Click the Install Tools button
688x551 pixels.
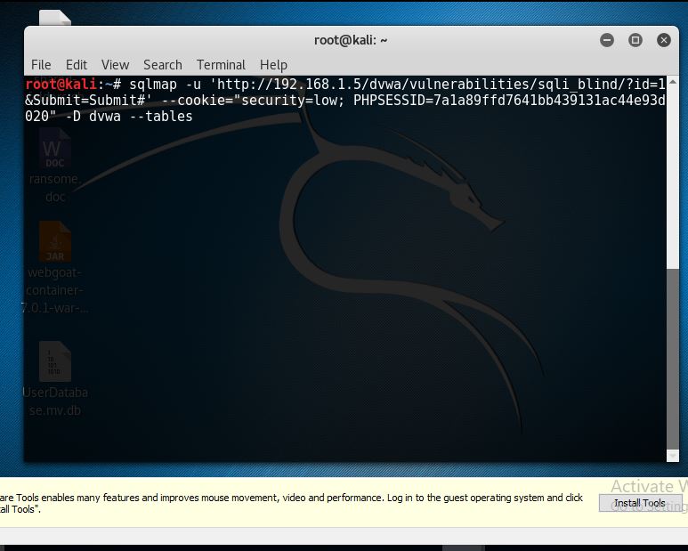point(640,503)
